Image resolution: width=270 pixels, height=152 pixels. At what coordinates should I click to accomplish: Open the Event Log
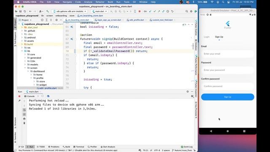pyautogui.click(x=186, y=147)
